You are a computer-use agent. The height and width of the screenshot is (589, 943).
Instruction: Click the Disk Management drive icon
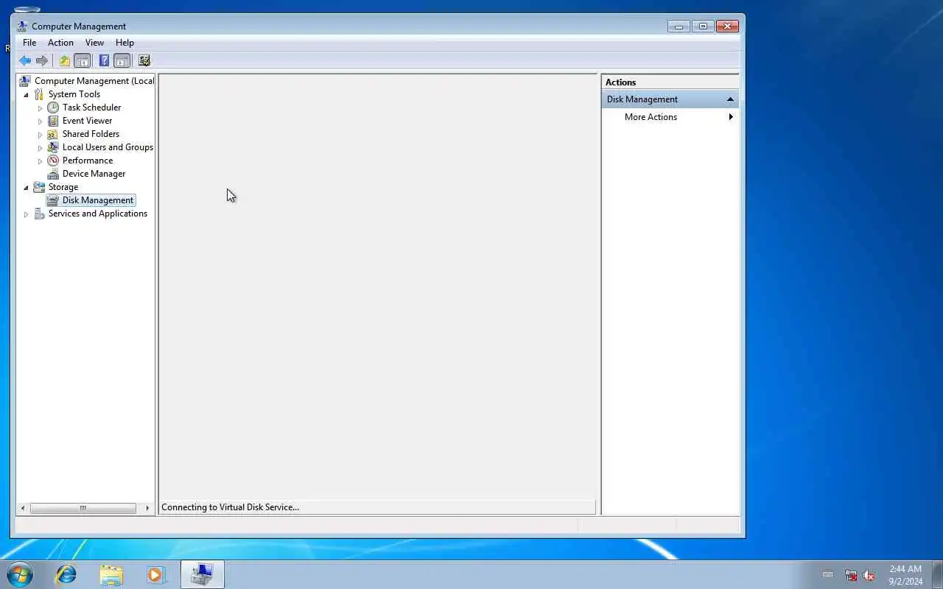click(53, 200)
